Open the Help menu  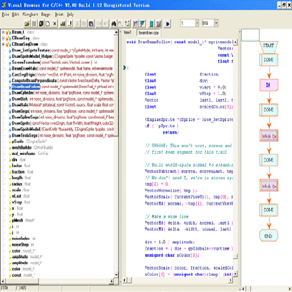70,14
